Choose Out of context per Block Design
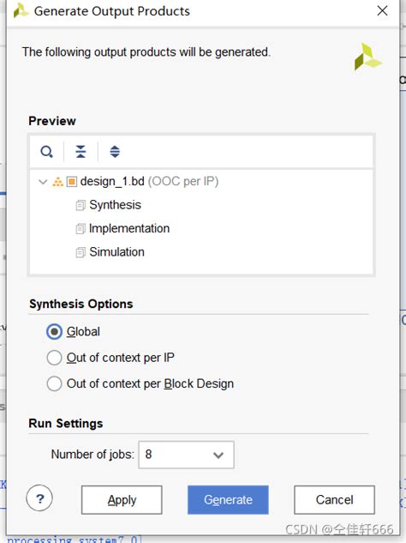406x543 pixels. (x=54, y=383)
